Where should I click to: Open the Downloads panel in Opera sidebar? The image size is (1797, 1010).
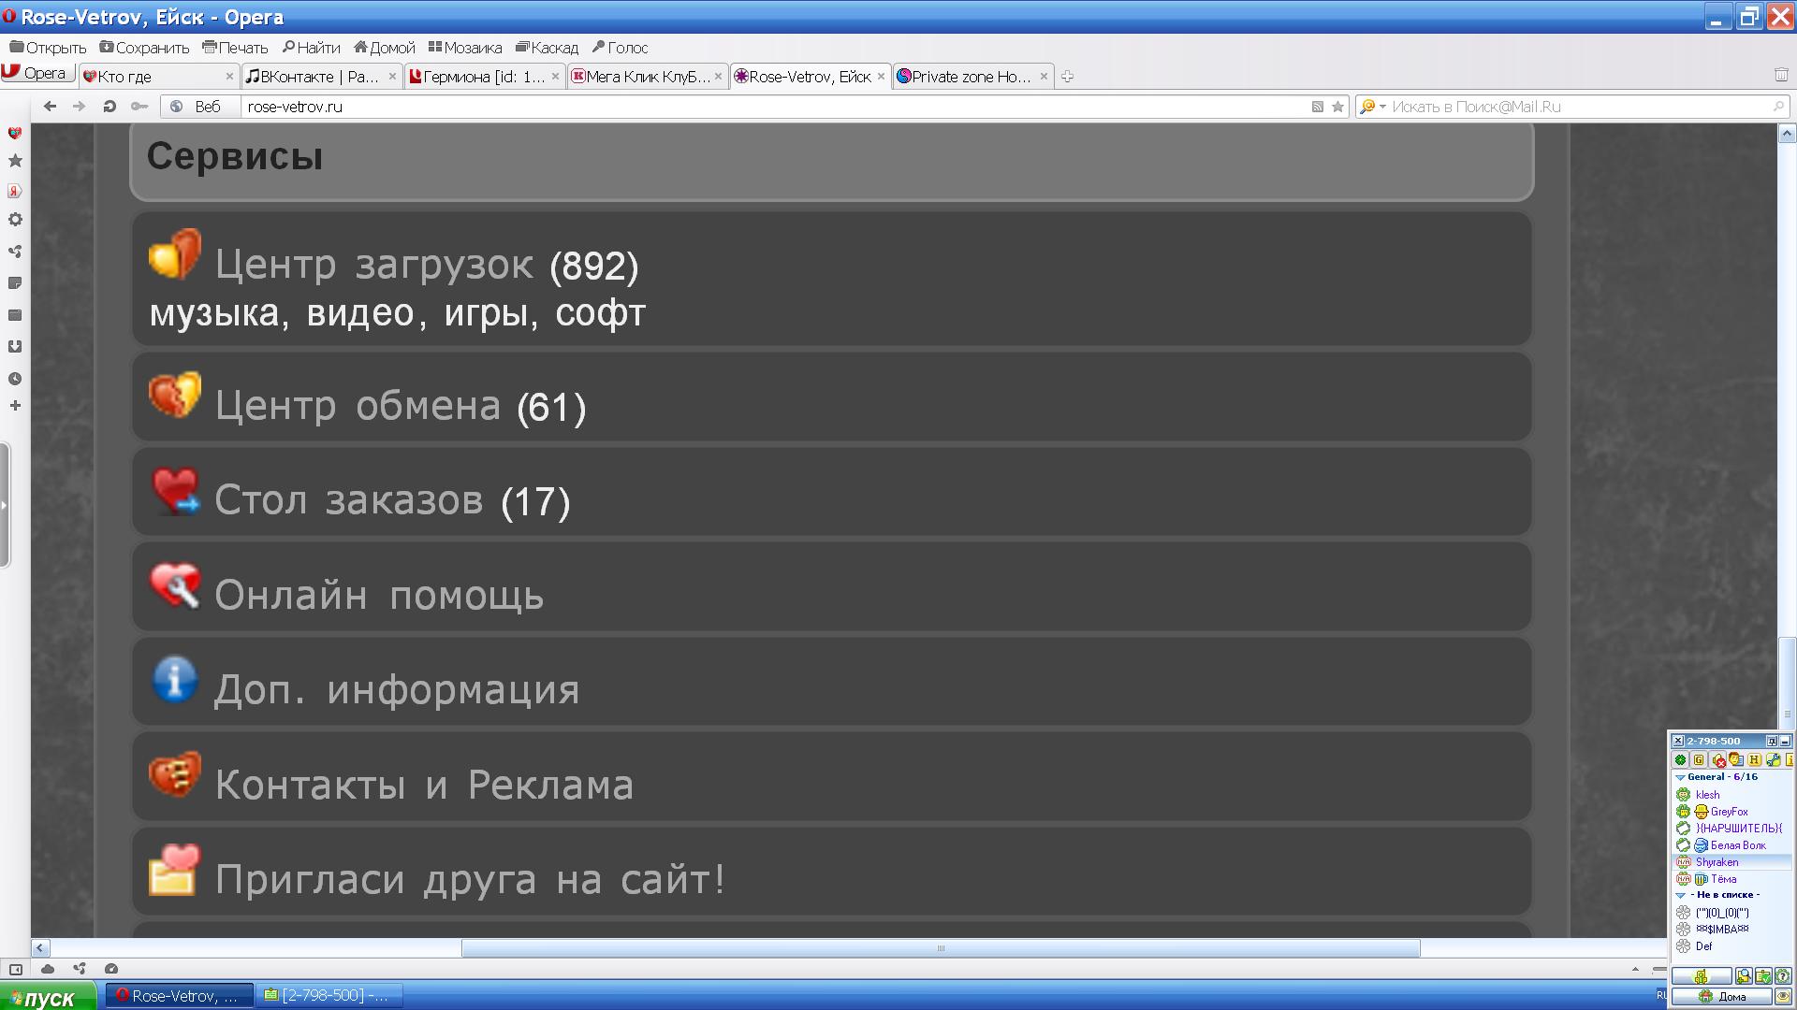tap(15, 347)
